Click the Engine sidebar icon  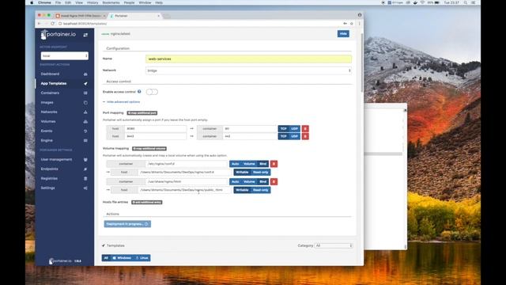pyautogui.click(x=85, y=141)
